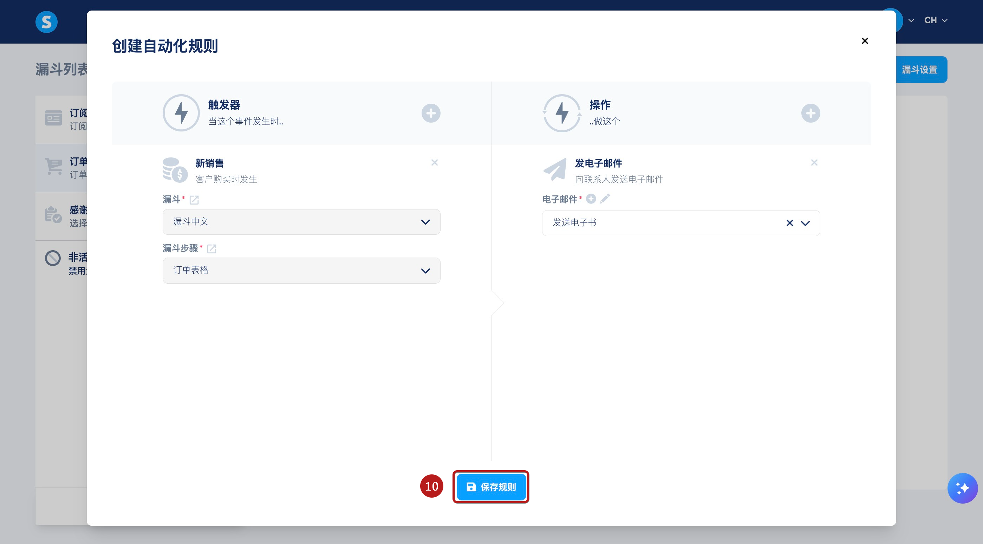This screenshot has height=544, width=983.
Task: Remove the 新销售 trigger
Action: point(434,163)
